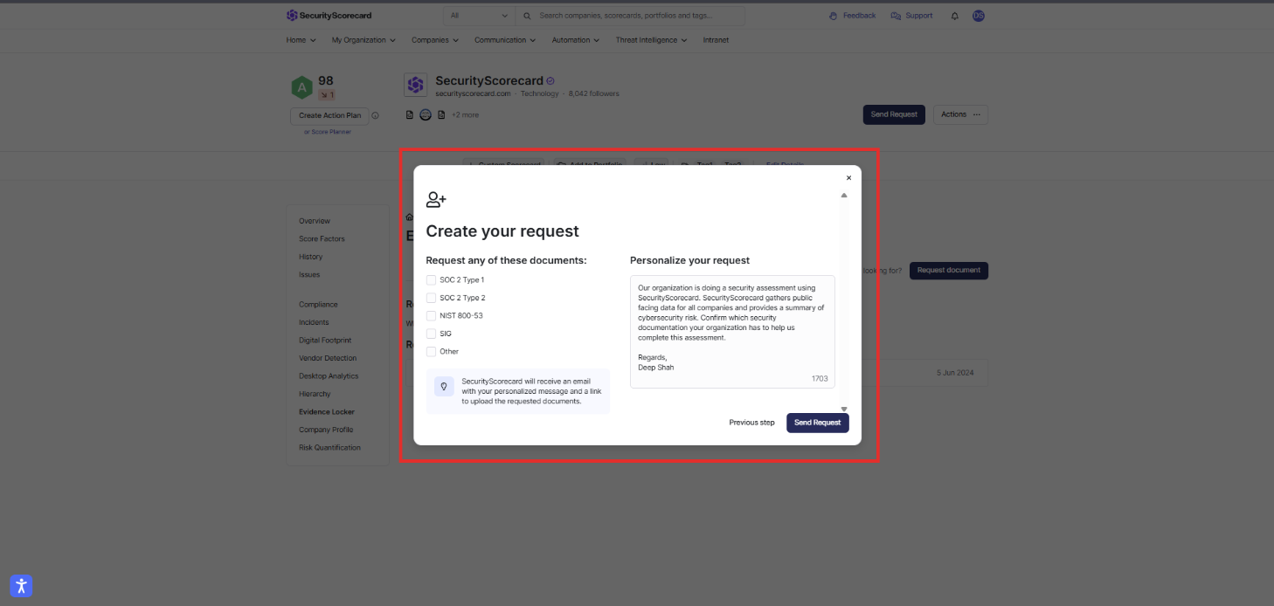
Task: Open the Actions menu button
Action: click(x=960, y=114)
